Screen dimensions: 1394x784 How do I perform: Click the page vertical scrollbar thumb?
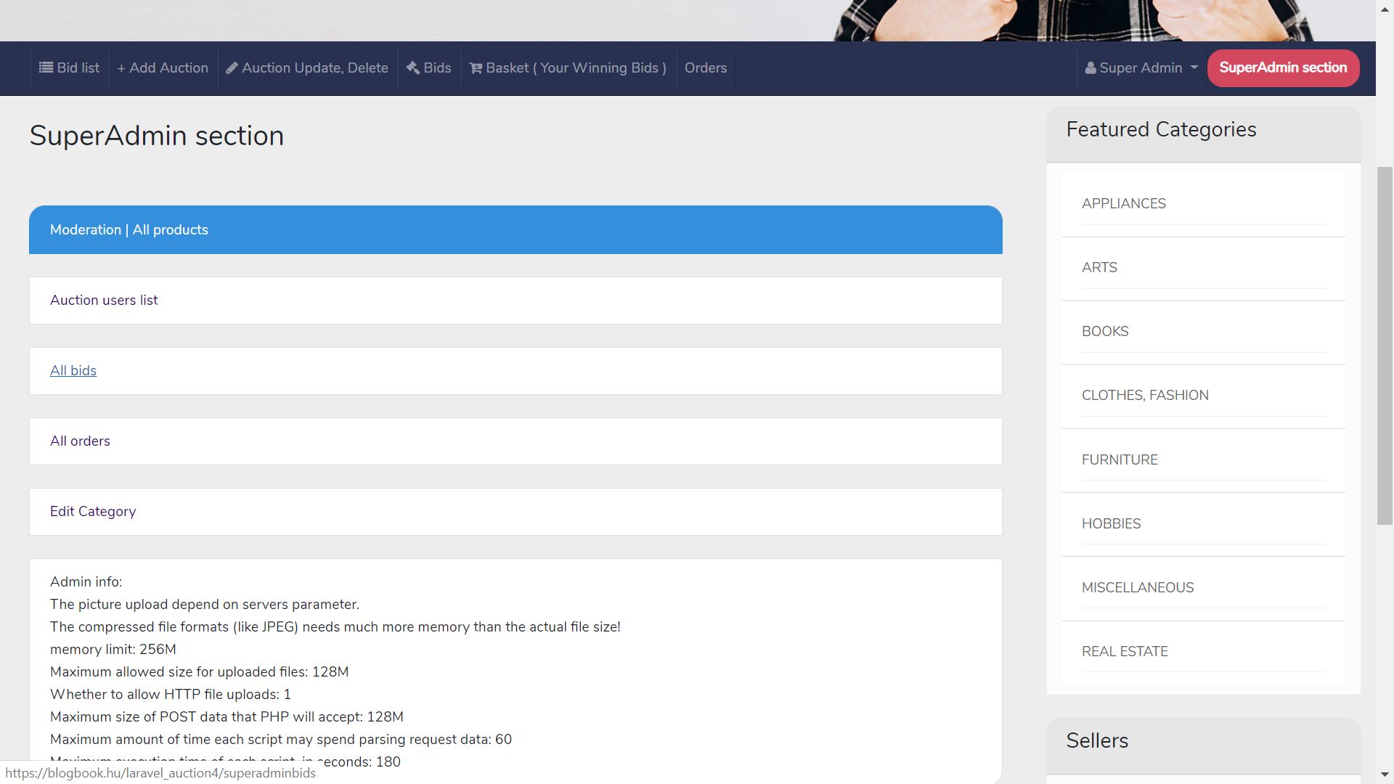(1385, 345)
